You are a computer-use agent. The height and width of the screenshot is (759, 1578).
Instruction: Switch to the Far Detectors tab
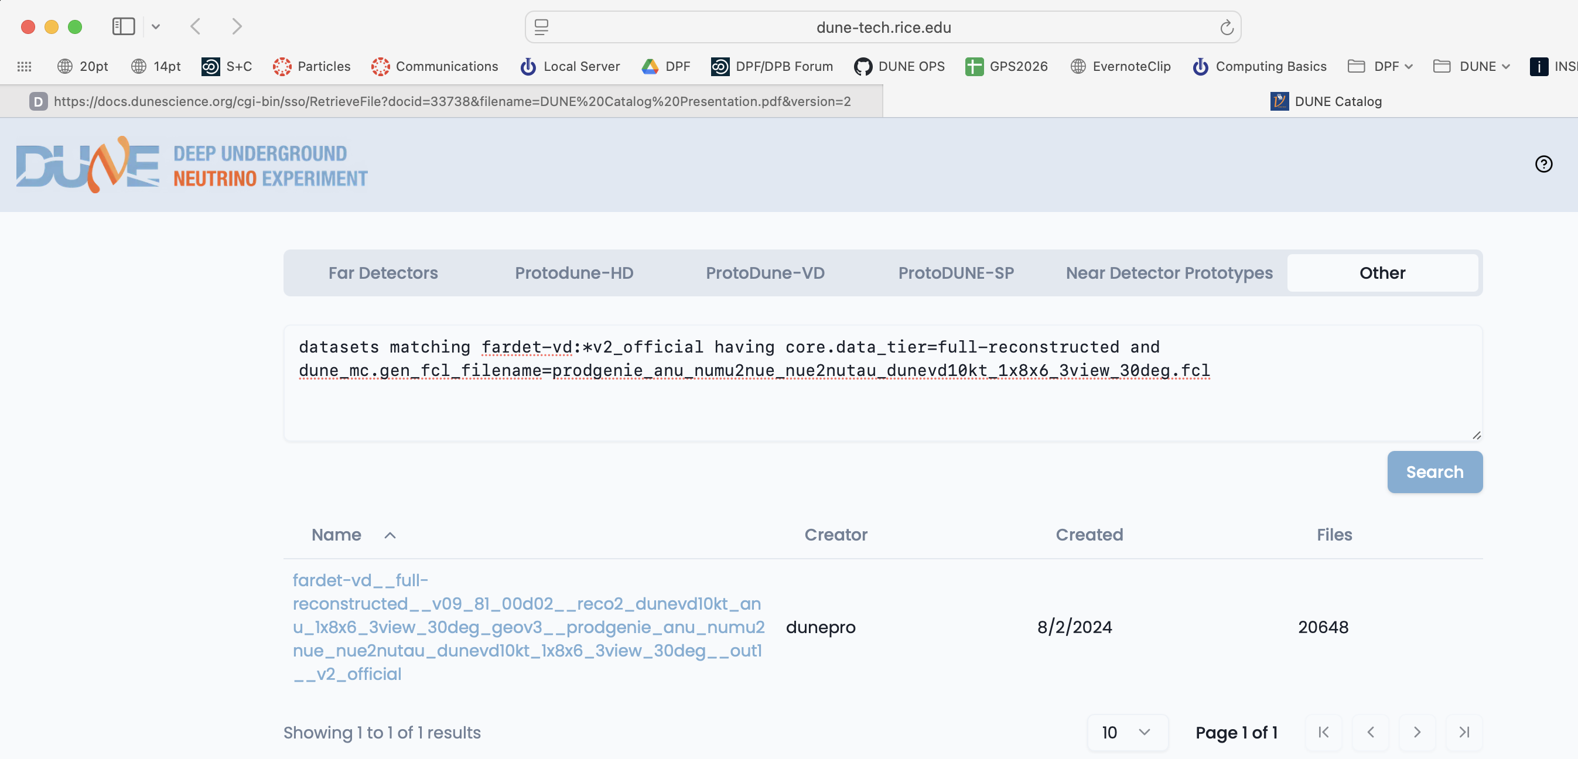(x=383, y=272)
